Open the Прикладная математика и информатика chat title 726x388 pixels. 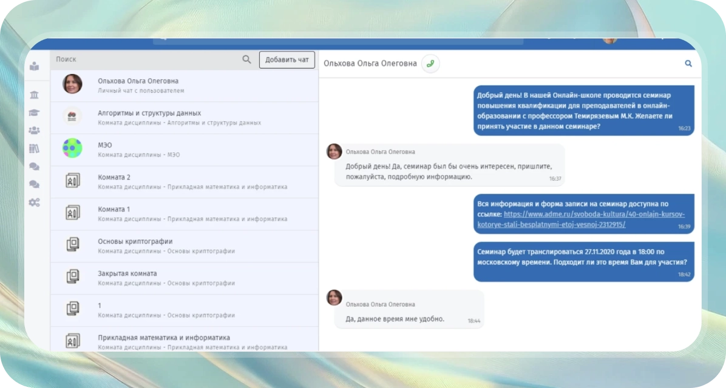(164, 338)
